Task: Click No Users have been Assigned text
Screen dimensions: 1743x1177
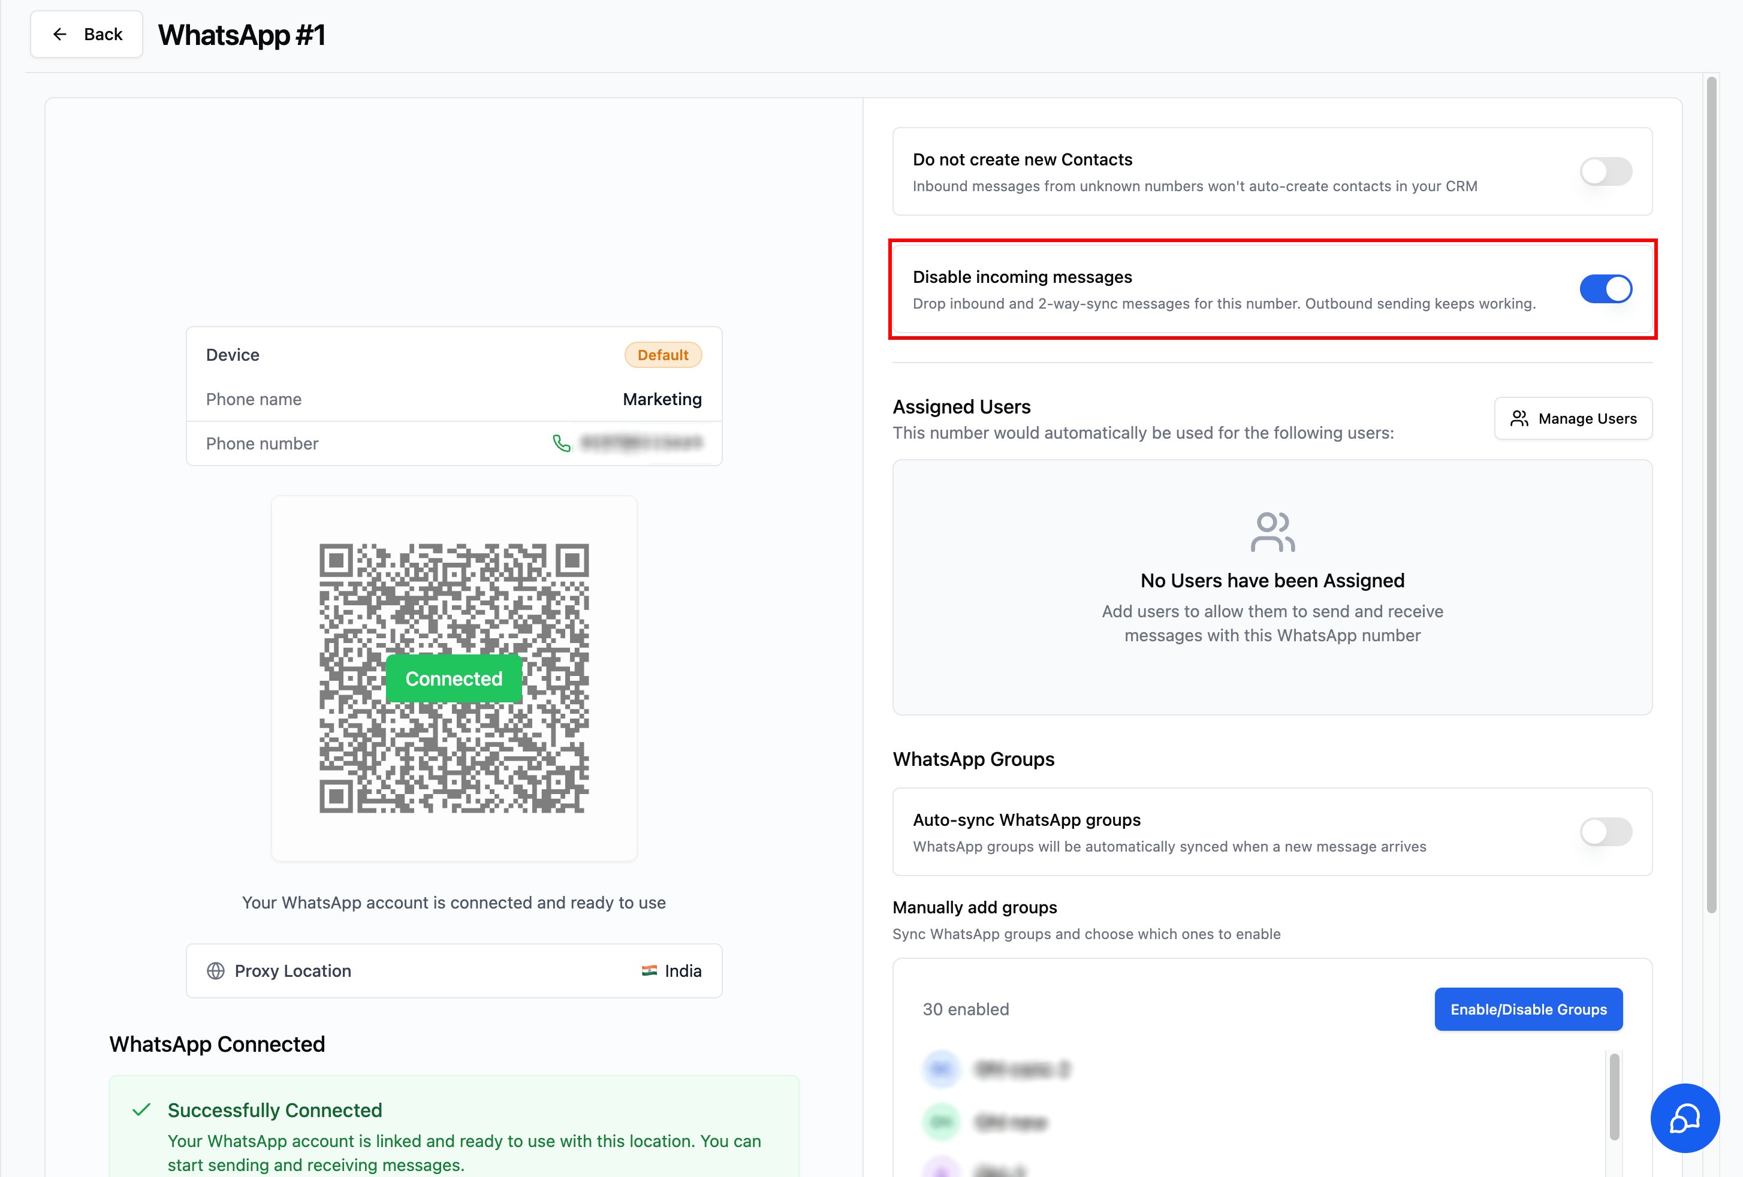Action: (1272, 581)
